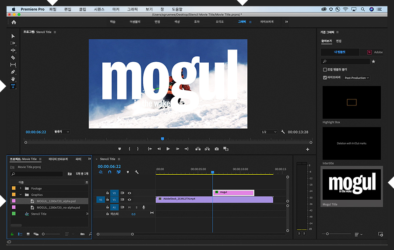
Task: Uncheck the library checkbox
Action: click(x=325, y=77)
